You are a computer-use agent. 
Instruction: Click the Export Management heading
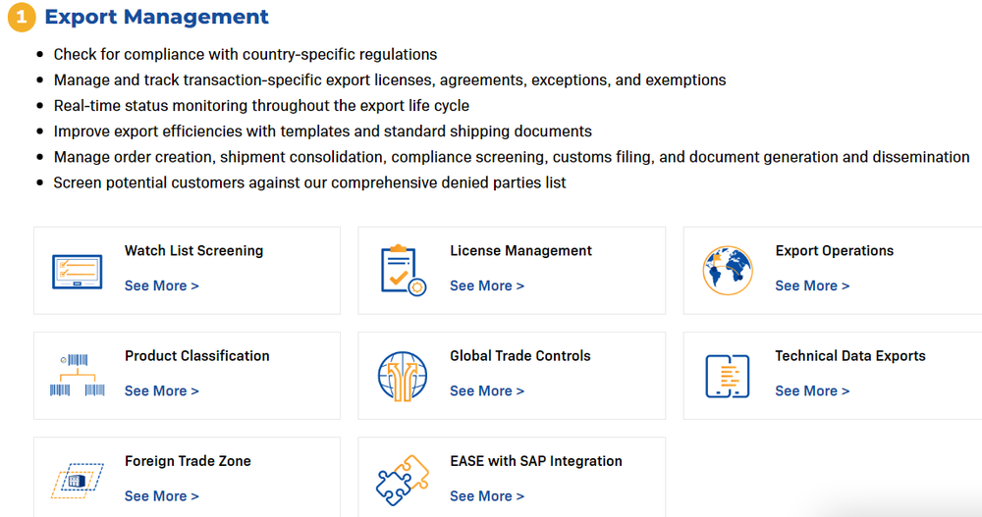156,17
